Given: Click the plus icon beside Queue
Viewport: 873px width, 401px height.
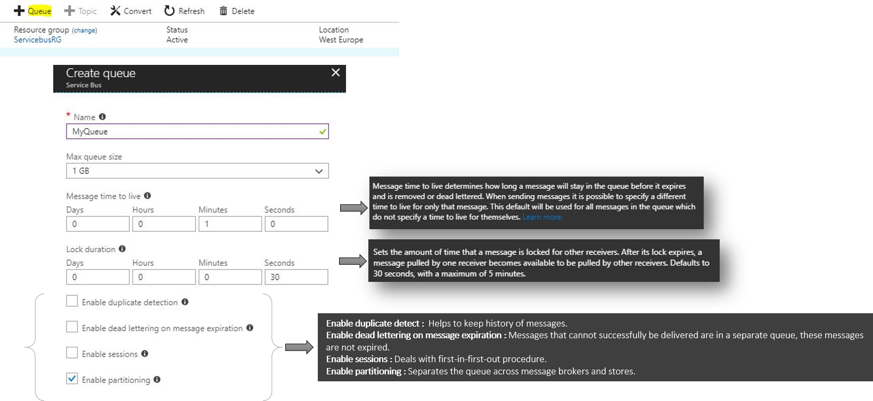Looking at the screenshot, I should (x=19, y=11).
